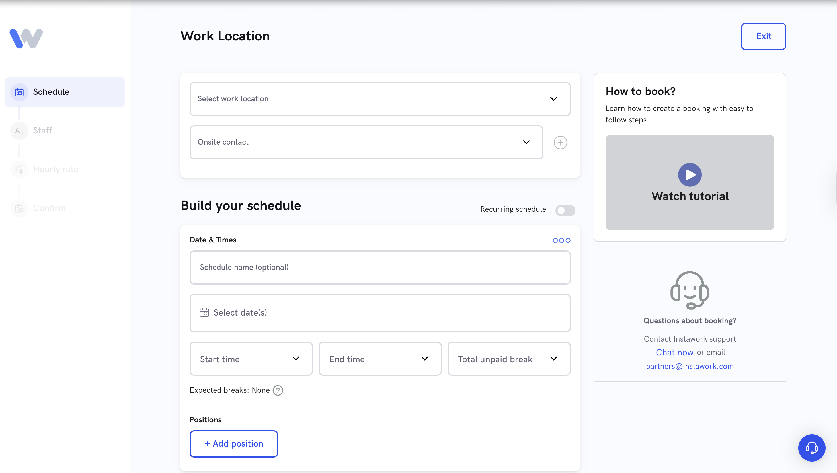Click the Instawork logo
This screenshot has height=473, width=837.
(26, 38)
